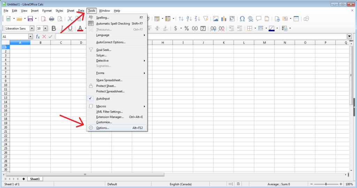Toggle Automatic Spell Checking menu entry
357x188 pixels.
(x=117, y=24)
